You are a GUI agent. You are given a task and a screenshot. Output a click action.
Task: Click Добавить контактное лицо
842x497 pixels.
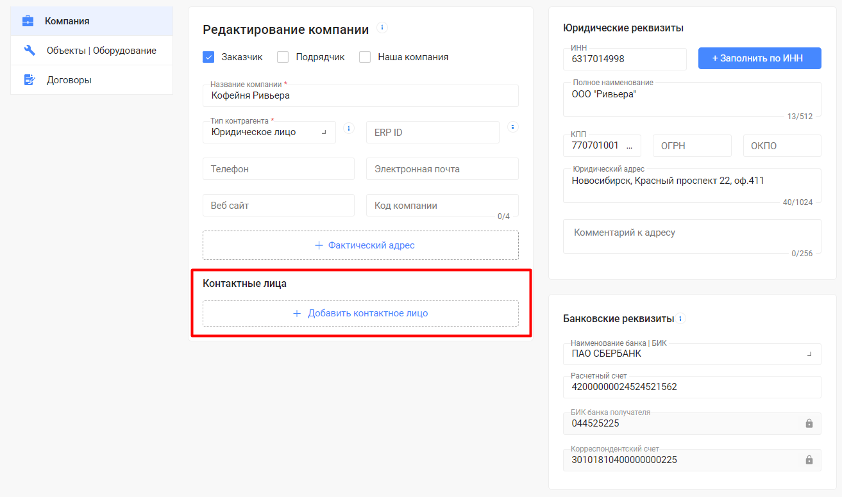point(360,313)
